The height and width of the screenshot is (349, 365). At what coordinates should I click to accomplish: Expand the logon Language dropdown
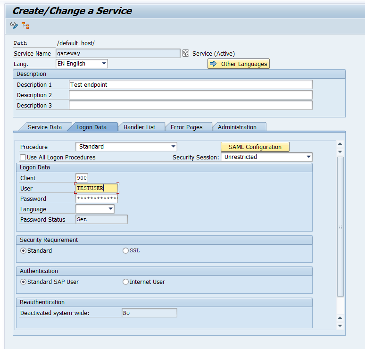111,209
